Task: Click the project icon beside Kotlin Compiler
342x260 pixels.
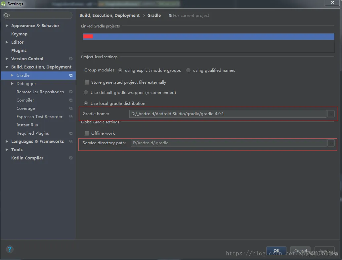Action: coord(71,158)
